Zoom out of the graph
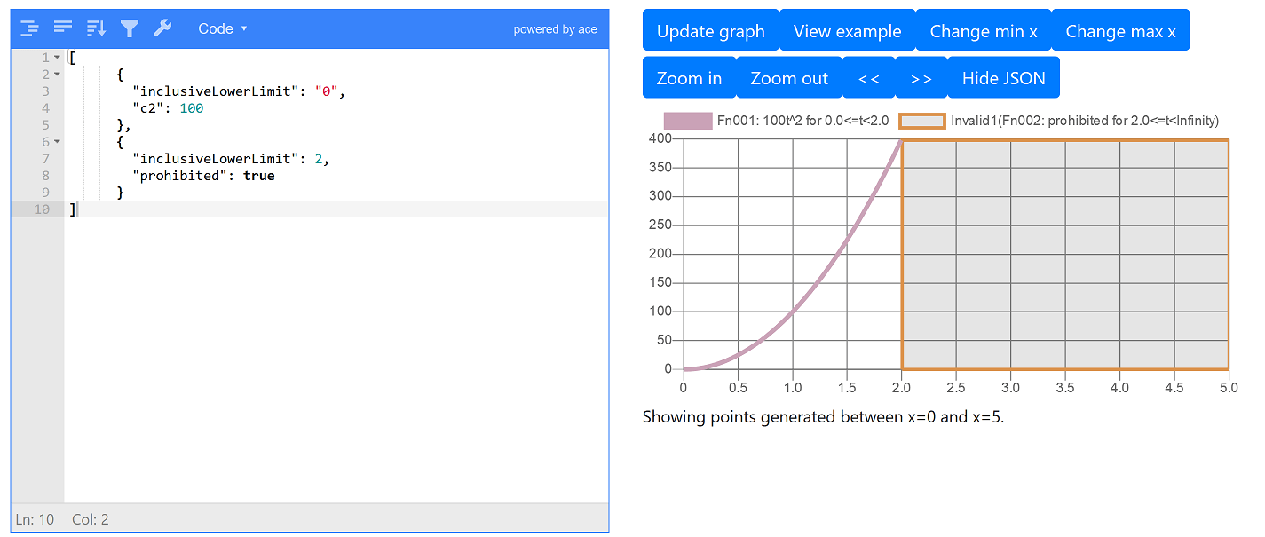The image size is (1265, 537). coord(789,78)
